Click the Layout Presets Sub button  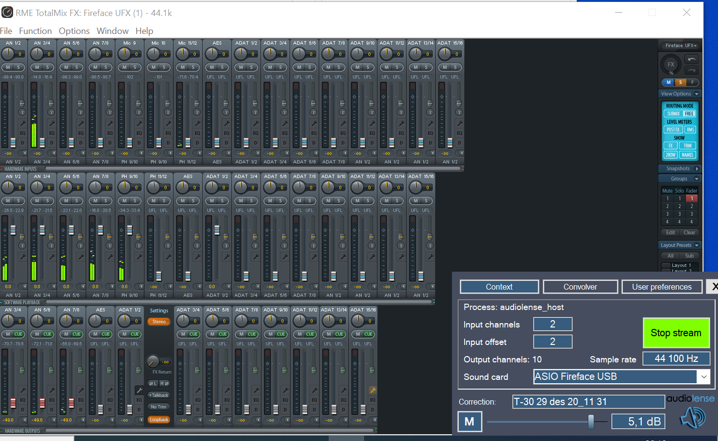point(689,256)
